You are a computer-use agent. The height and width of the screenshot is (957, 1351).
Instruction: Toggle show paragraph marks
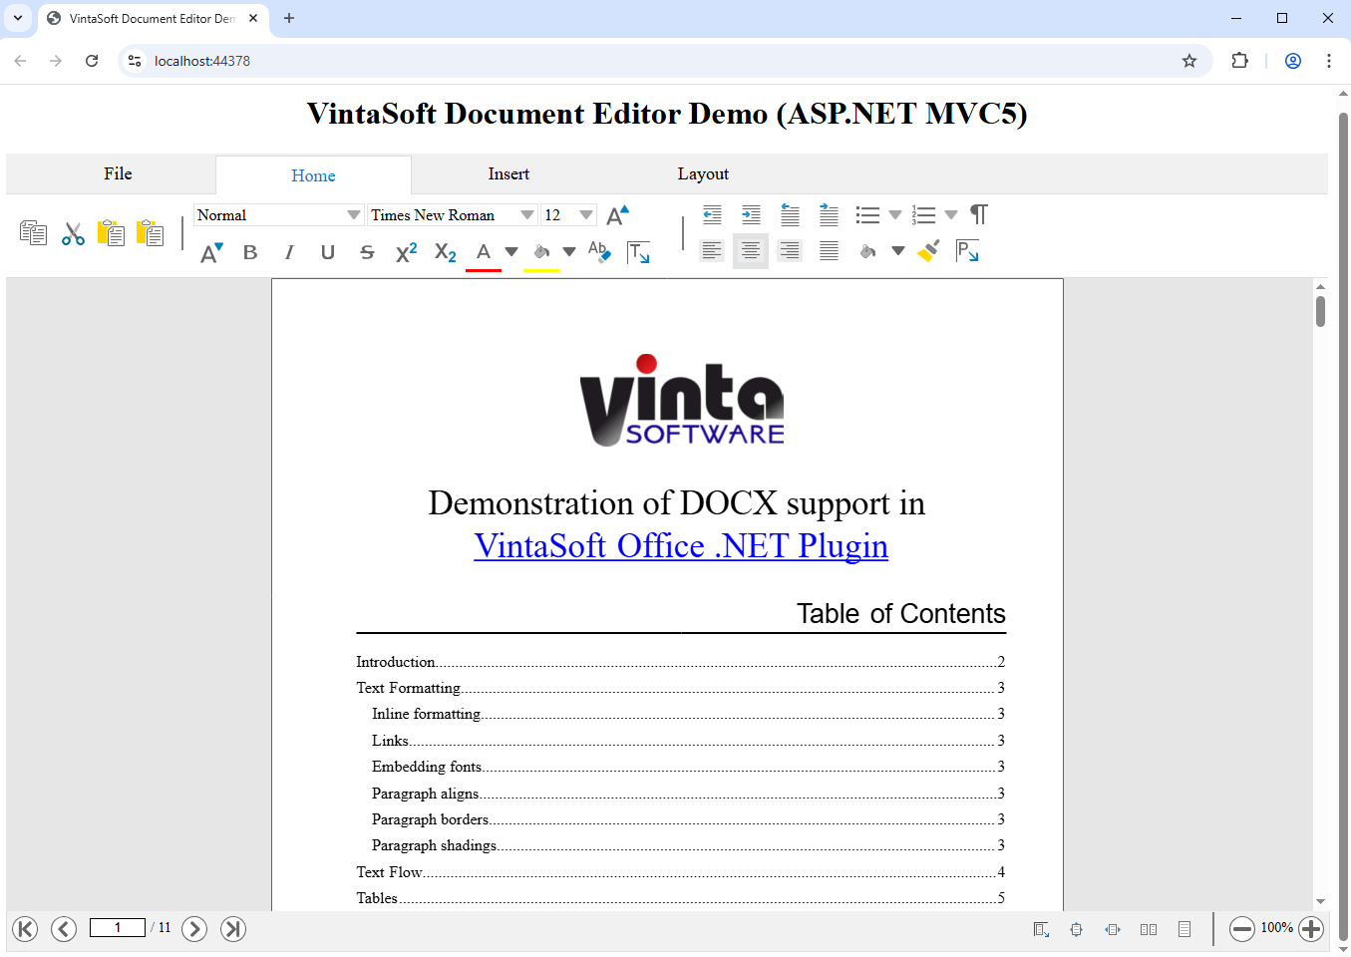pos(979,214)
